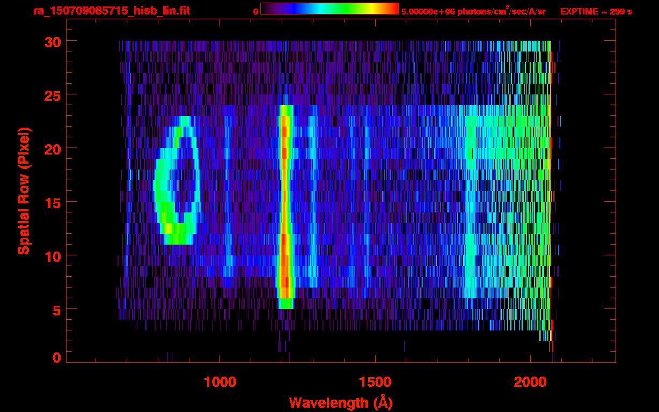Click the EXPTIME = 299 s text
This screenshot has height=412, width=659.
pyautogui.click(x=596, y=11)
